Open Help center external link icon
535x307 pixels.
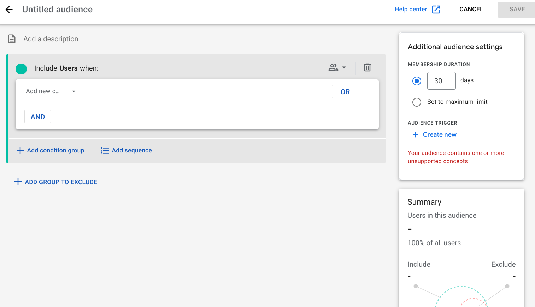tap(436, 10)
